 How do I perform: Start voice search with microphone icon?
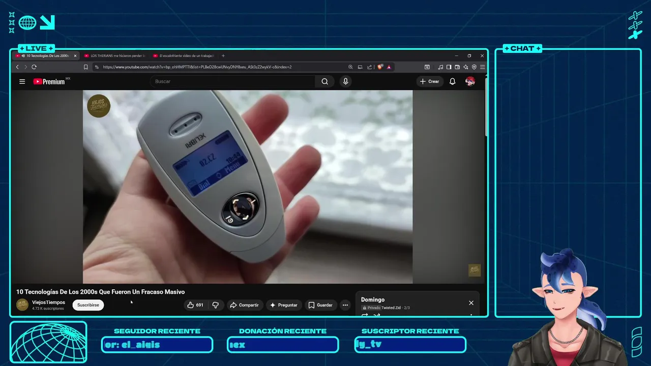click(x=345, y=81)
